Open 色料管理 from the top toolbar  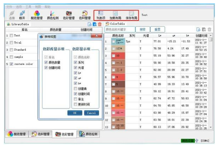coord(85,15)
